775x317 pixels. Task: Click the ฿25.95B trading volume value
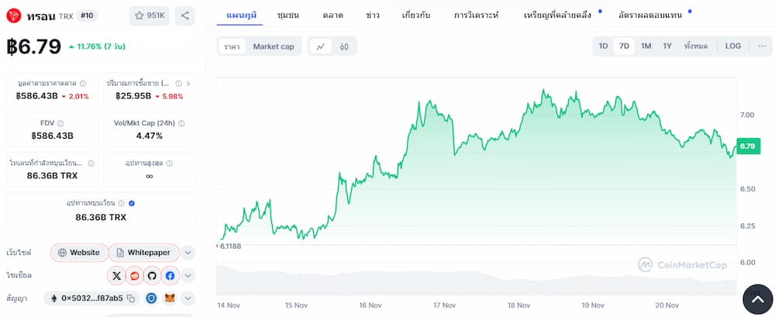pyautogui.click(x=133, y=96)
